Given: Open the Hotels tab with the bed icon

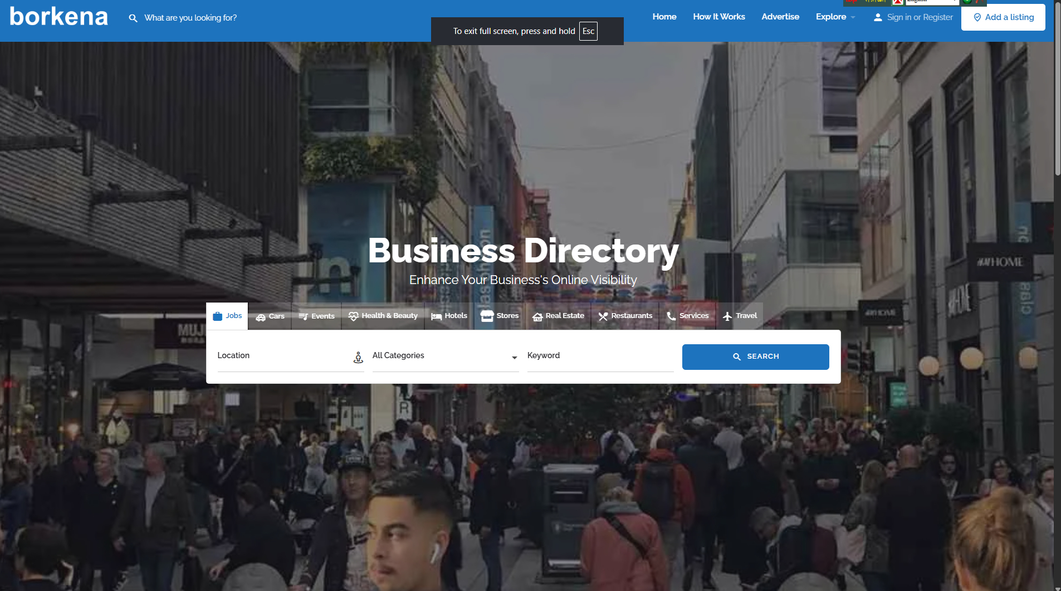Looking at the screenshot, I should (449, 316).
